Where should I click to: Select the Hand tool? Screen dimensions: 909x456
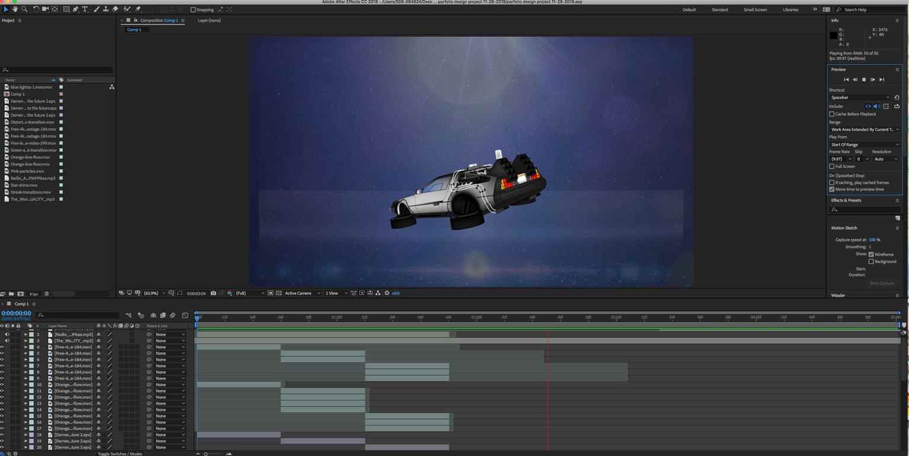[x=15, y=9]
